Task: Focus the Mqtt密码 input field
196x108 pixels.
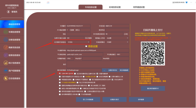Action: (x=120, y=58)
